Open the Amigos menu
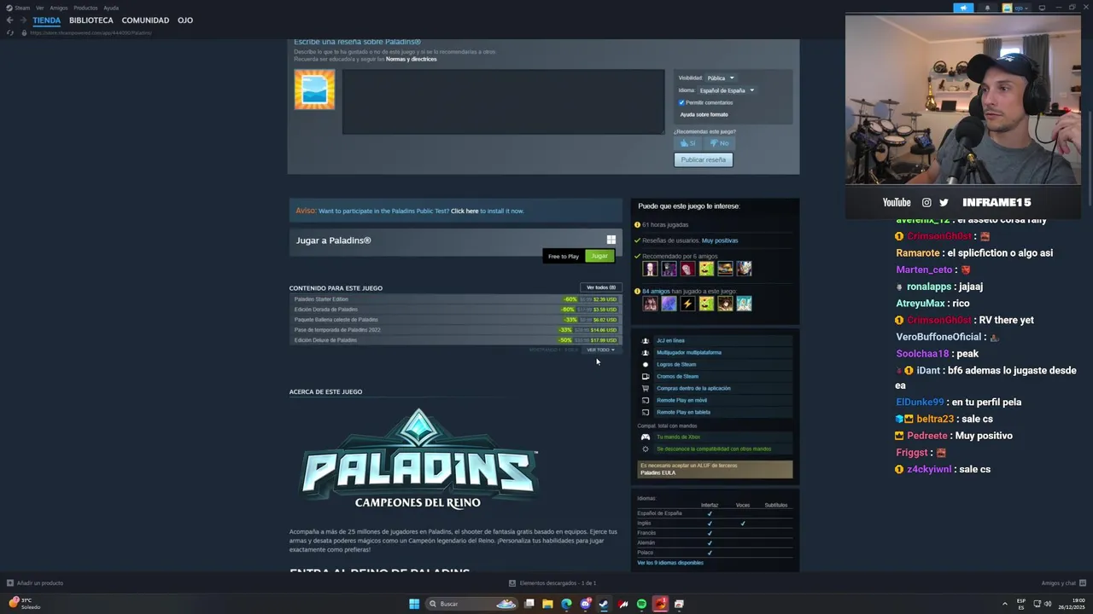 (x=59, y=8)
